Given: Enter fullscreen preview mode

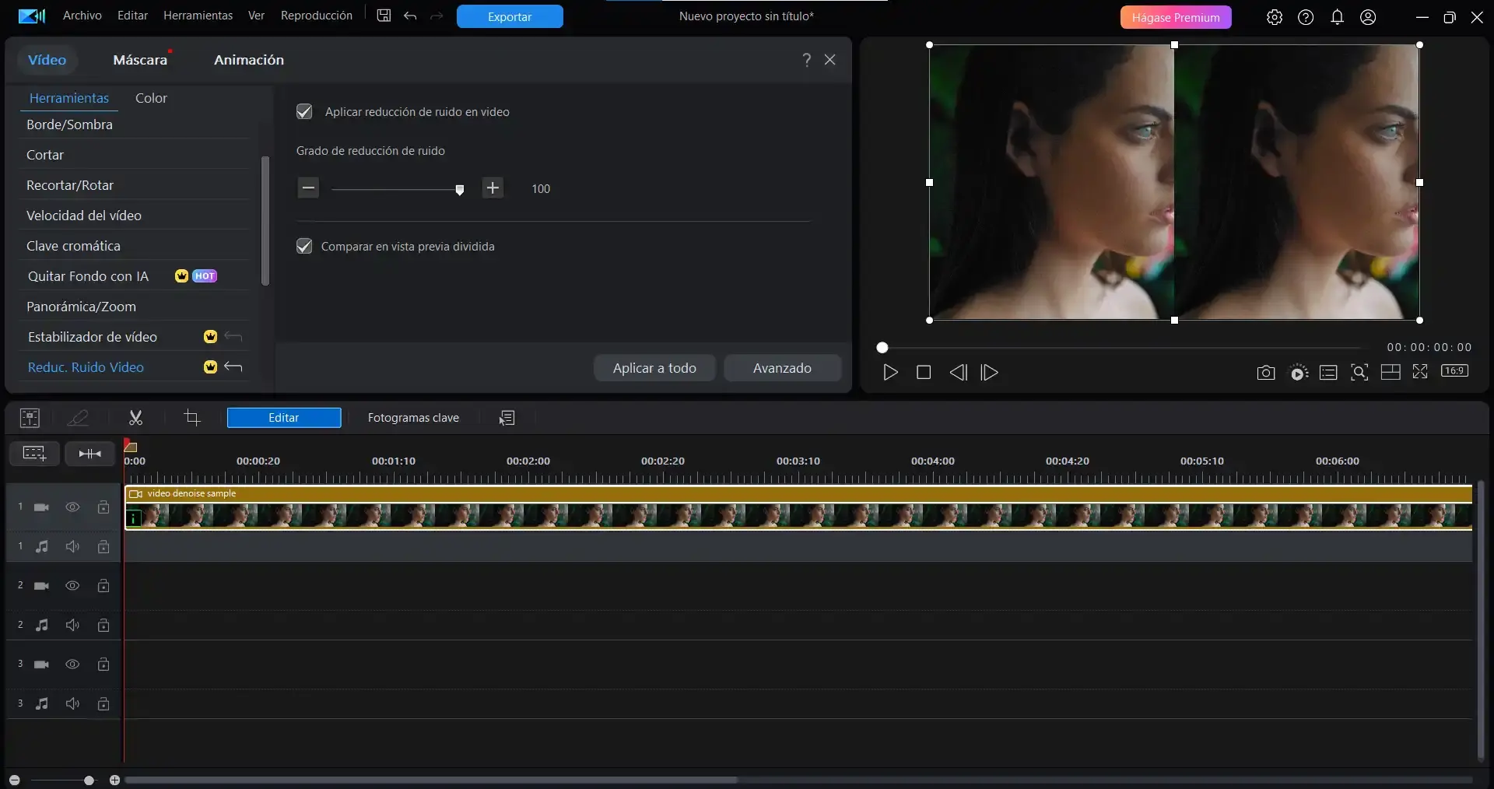Looking at the screenshot, I should point(1420,373).
